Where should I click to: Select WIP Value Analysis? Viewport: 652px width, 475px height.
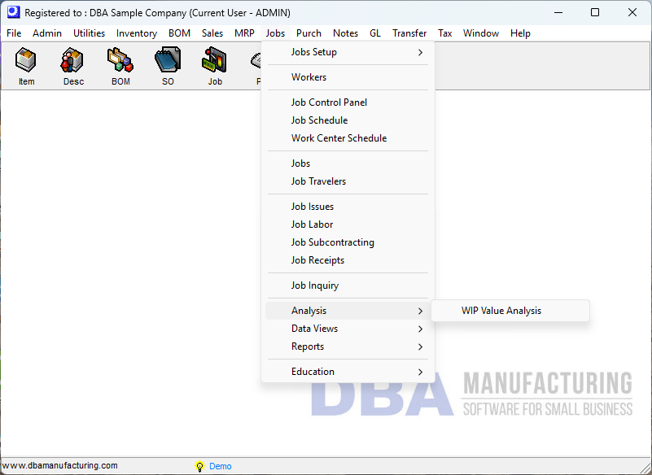[510, 311]
